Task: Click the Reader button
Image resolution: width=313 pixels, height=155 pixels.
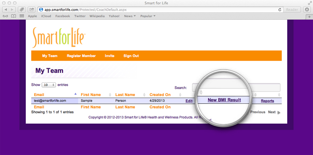Action: pos(292,9)
